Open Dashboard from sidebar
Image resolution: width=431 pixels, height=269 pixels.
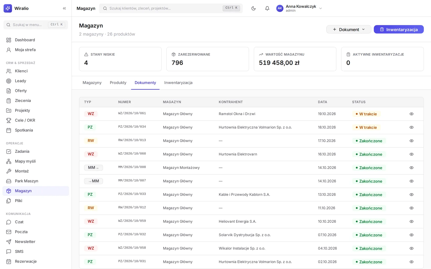pos(36,40)
